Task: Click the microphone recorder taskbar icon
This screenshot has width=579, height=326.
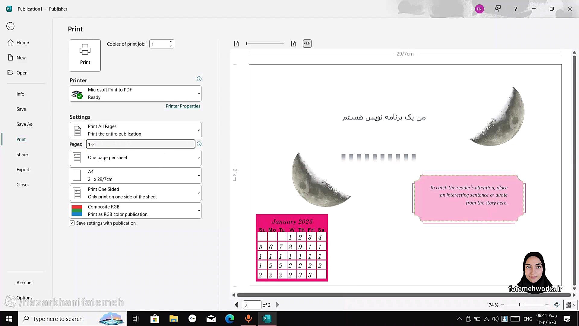Action: pyautogui.click(x=248, y=319)
